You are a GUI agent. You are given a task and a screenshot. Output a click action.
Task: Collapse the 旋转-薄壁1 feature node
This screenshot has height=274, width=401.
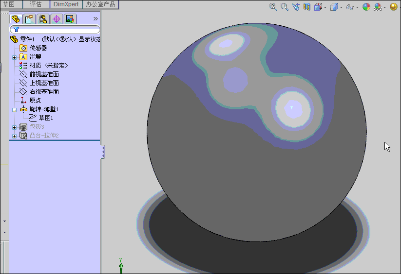(14, 110)
